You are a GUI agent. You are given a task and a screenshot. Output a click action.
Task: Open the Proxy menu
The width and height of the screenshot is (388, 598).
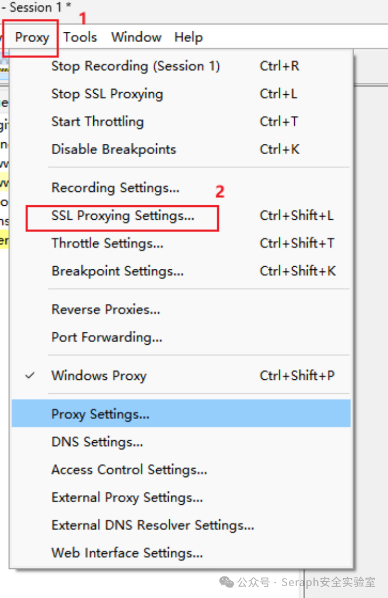32,37
